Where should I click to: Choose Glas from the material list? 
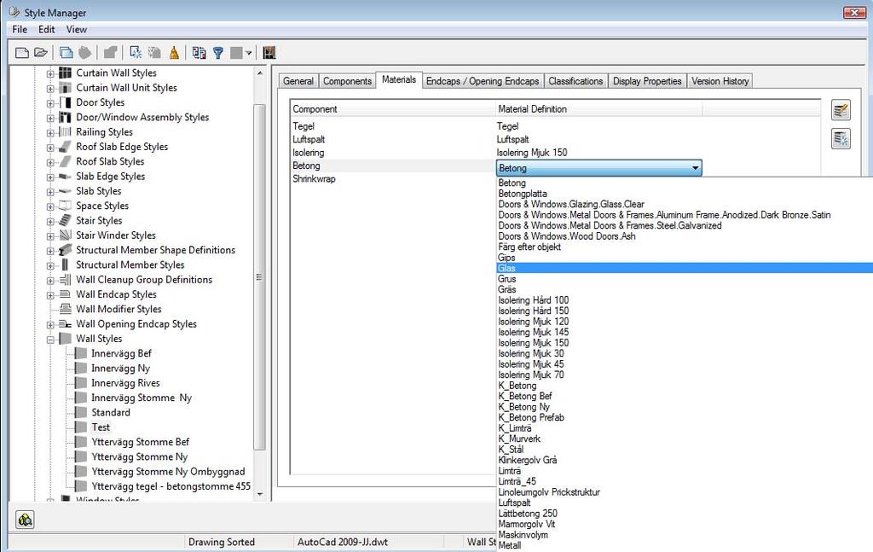pos(685,268)
